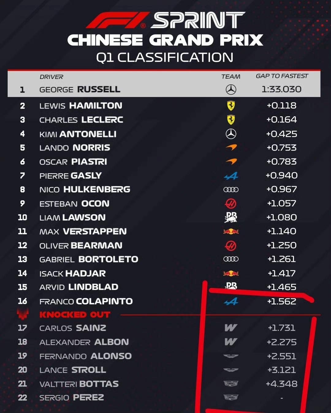Click the Racing Bulls logo beside Liam Lawson
The image size is (331, 413).
[x=231, y=217]
